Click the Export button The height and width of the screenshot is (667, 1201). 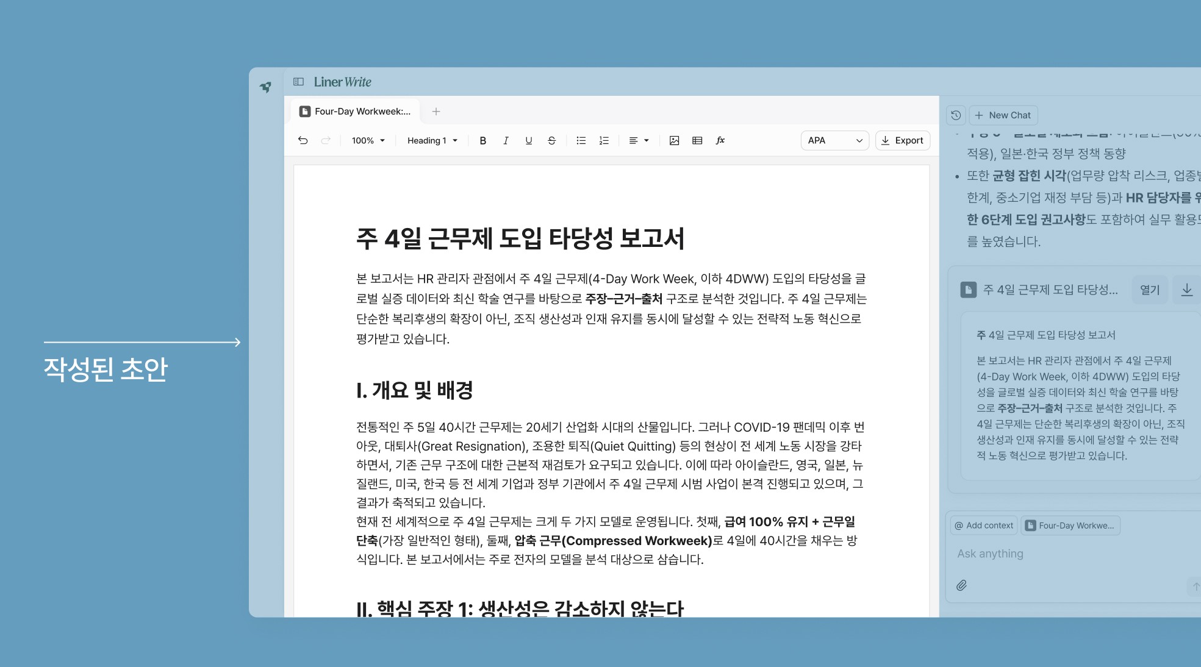click(902, 140)
